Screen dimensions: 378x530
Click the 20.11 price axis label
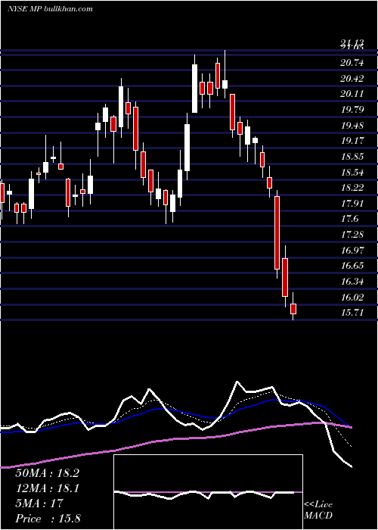click(352, 94)
